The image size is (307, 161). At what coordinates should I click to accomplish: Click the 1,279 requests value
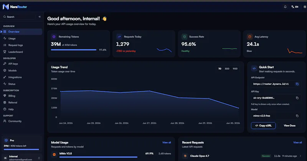tap(122, 44)
